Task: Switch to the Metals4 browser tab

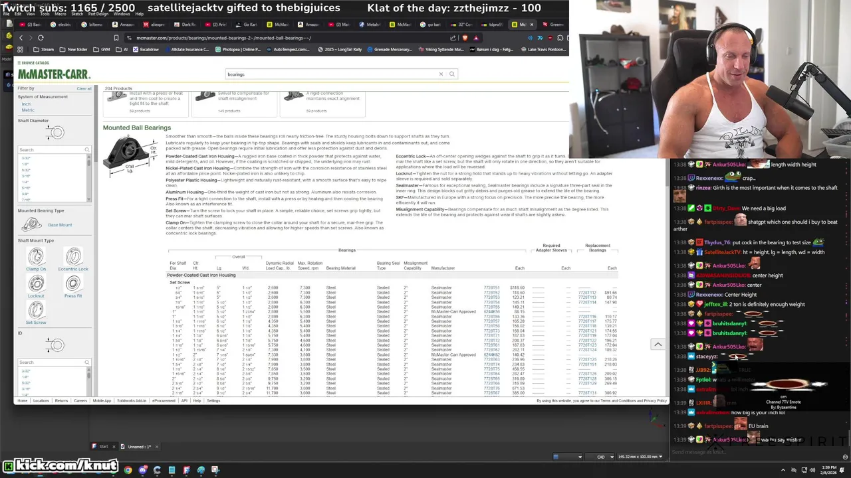Action: [x=372, y=25]
